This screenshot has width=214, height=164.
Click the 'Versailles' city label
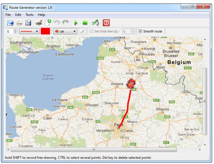coord(104,131)
